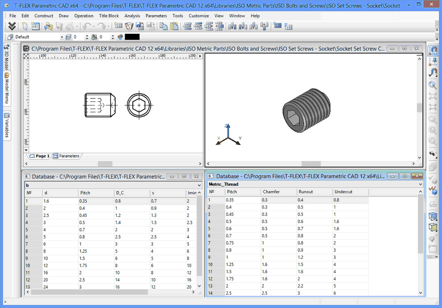This screenshot has width=442, height=308.
Task: Click the recycle bin delete icon in toolbar
Action: (x=129, y=26)
